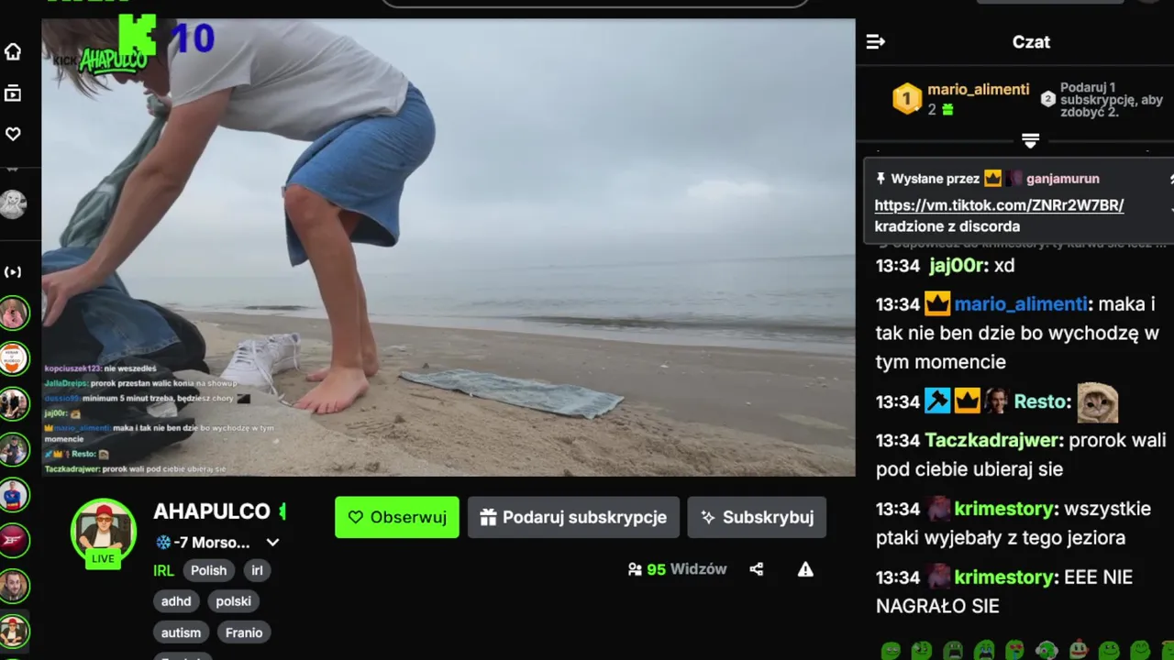The height and width of the screenshot is (660, 1174).
Task: Open the pinned TikTok link
Action: pos(999,205)
